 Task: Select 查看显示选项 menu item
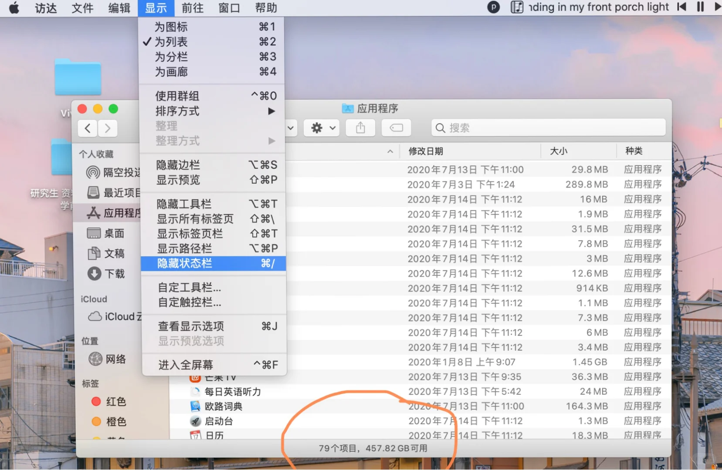point(190,326)
